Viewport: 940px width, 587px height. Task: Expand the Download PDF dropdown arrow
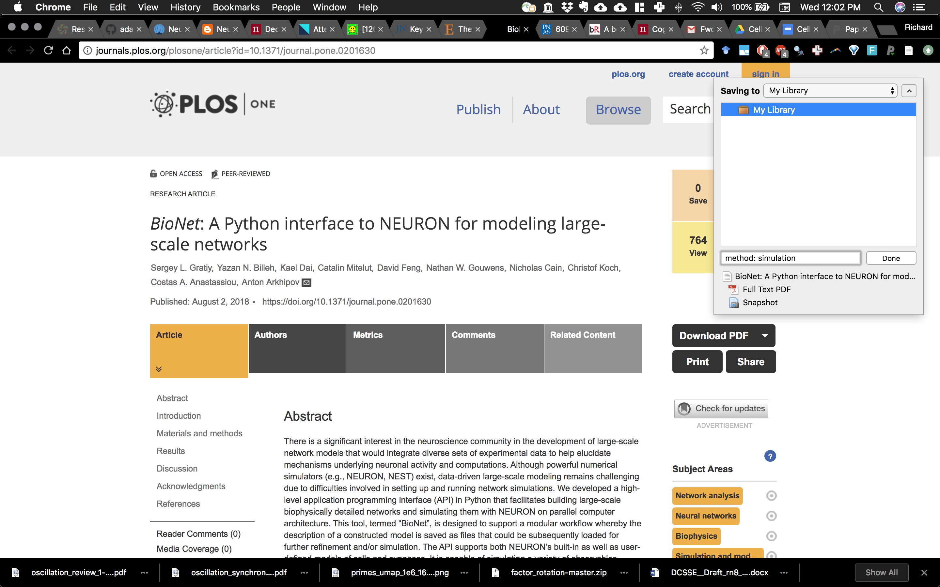[x=765, y=336]
